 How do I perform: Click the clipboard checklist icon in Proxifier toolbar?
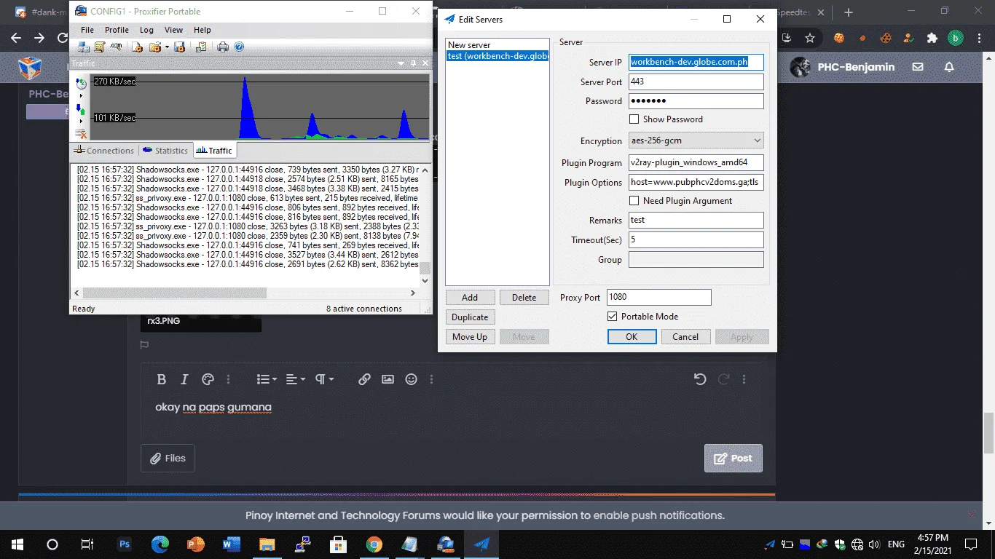tap(201, 47)
